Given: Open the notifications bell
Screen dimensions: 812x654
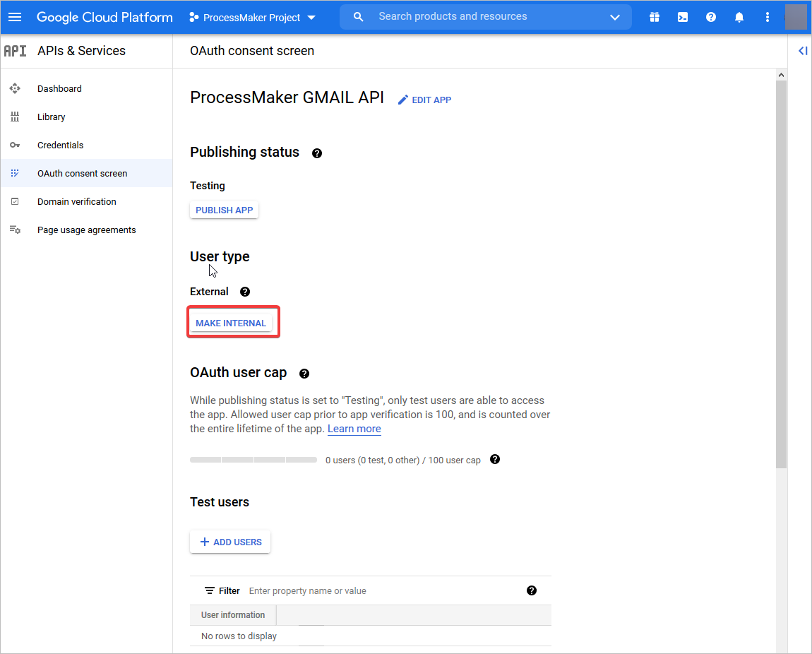Looking at the screenshot, I should pyautogui.click(x=739, y=17).
